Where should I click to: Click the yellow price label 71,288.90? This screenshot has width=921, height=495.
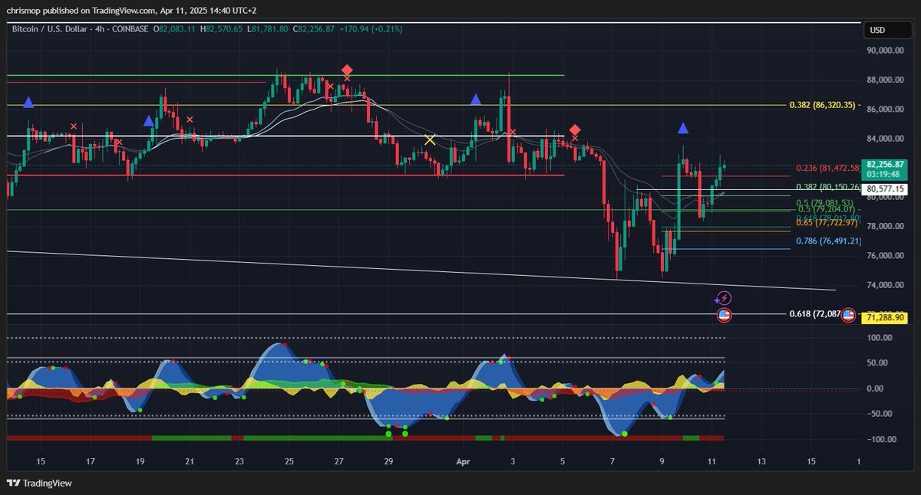(885, 316)
